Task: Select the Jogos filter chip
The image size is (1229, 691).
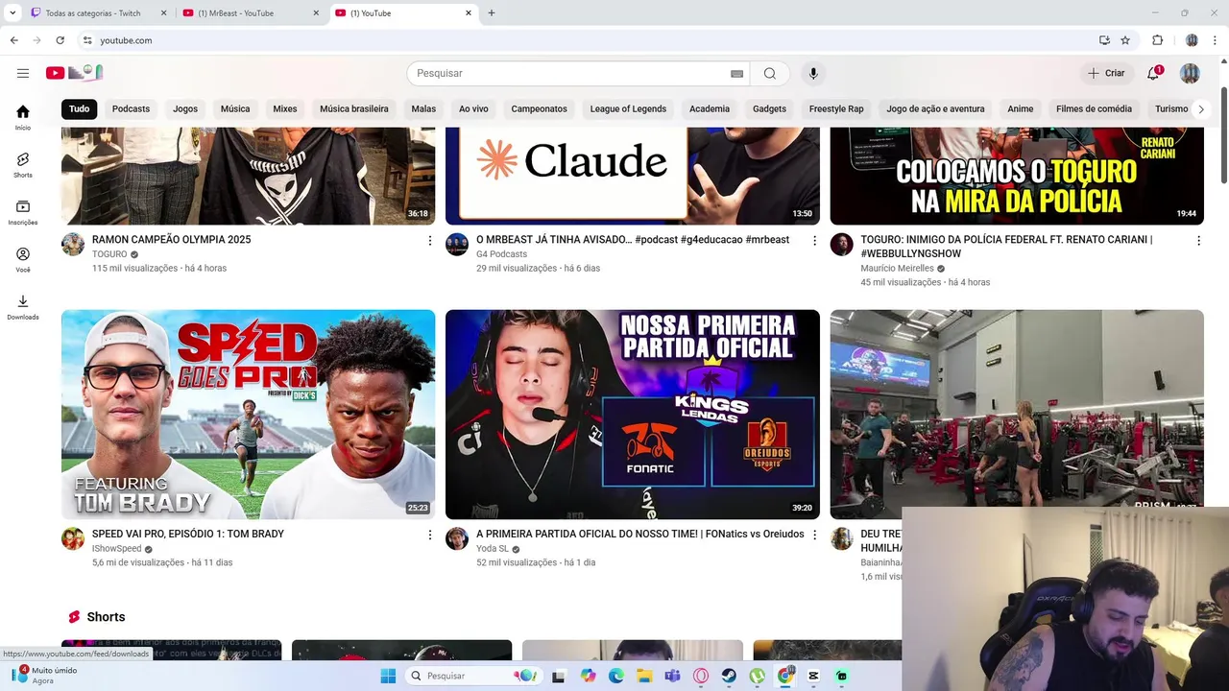Action: [x=185, y=108]
